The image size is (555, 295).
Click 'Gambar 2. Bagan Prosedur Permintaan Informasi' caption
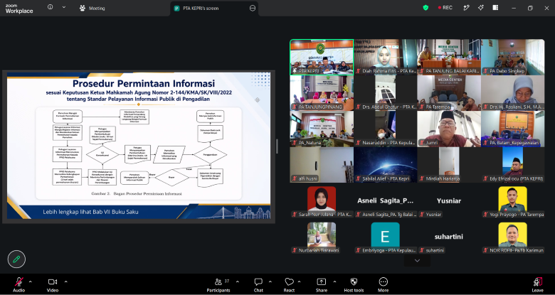[x=137, y=193]
